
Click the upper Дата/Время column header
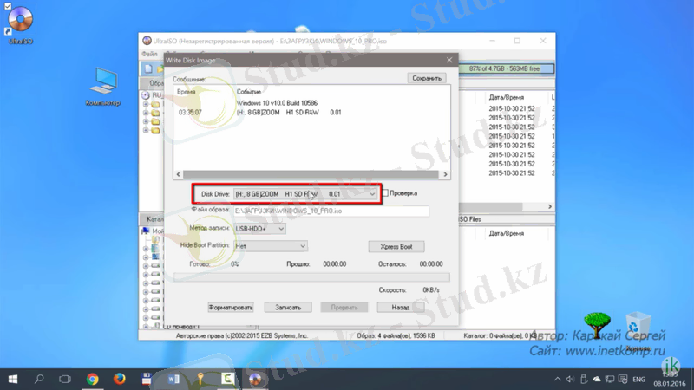[506, 97]
